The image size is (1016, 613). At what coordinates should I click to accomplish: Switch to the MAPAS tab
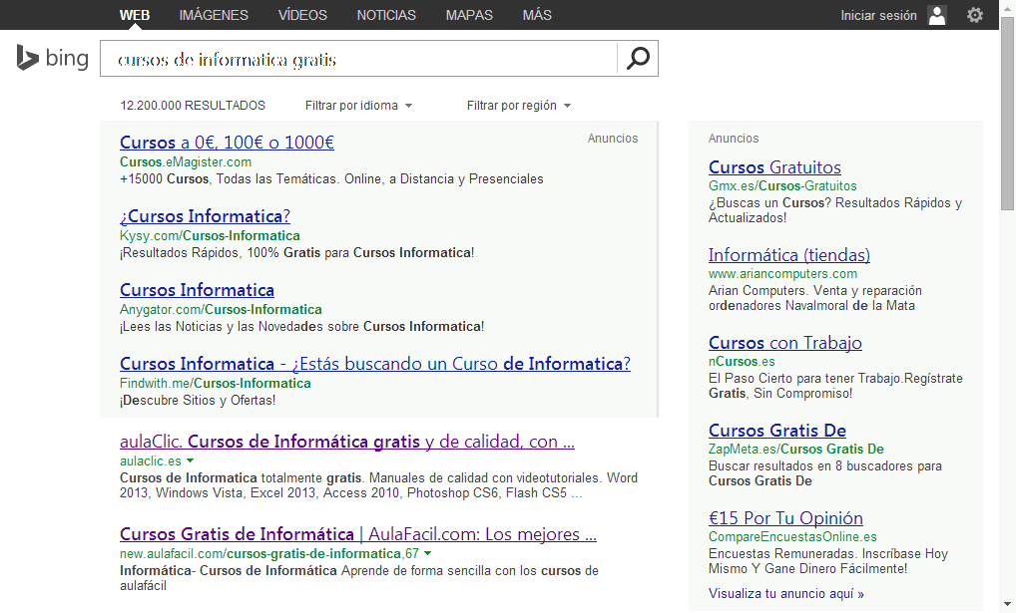(469, 15)
